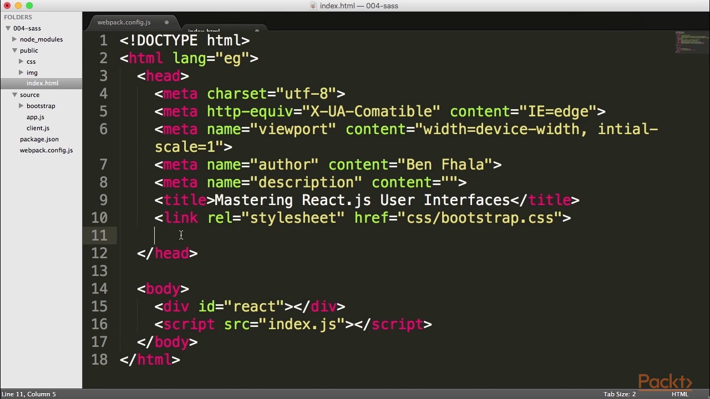Click the yellow minimize window button
Viewport: 710px width, 399px height.
pyautogui.click(x=18, y=6)
